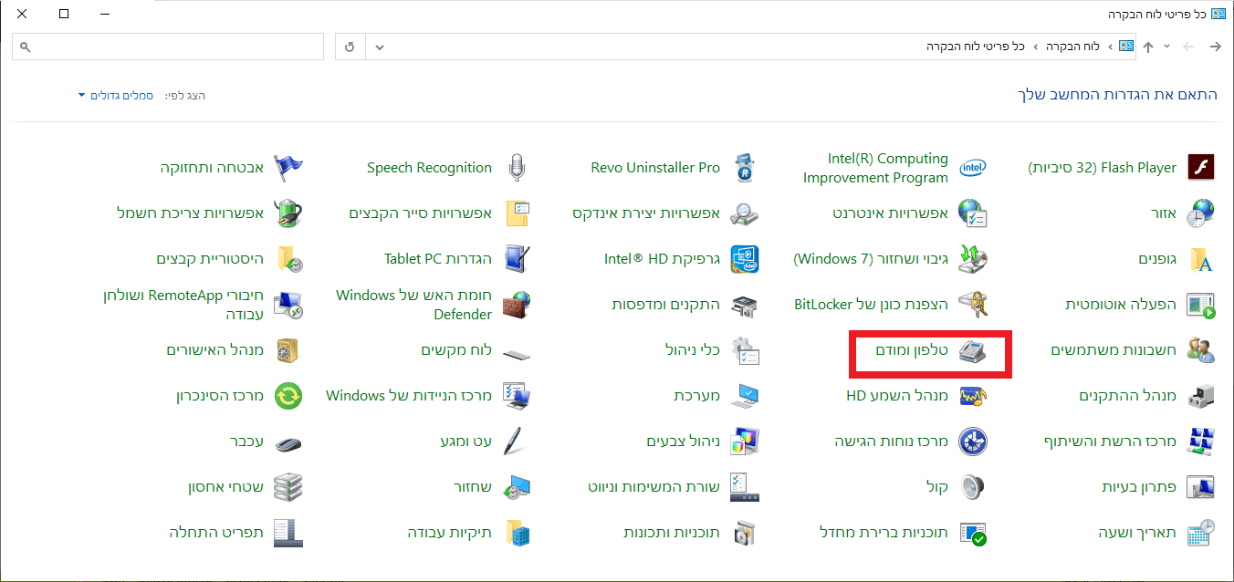Click the מערכת system monitor icon

pos(745,396)
